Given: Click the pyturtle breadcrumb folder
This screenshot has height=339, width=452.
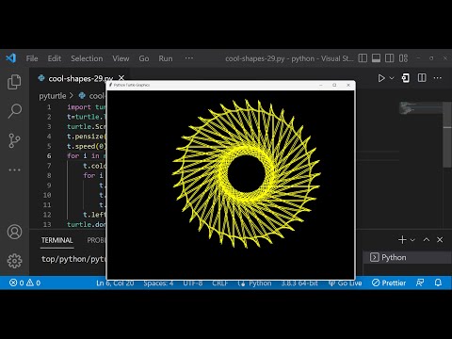Looking at the screenshot, I should (53, 96).
